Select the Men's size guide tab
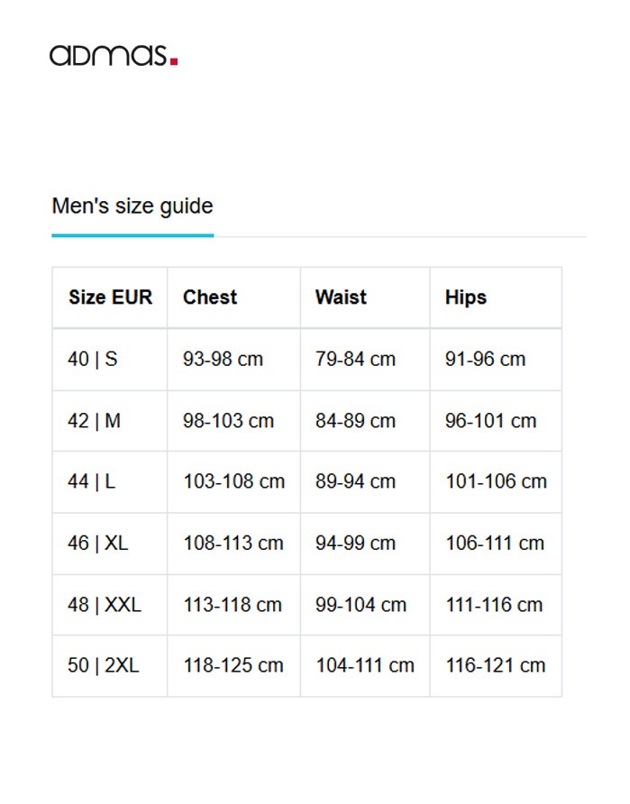Image resolution: width=630 pixels, height=804 pixels. pos(132,206)
